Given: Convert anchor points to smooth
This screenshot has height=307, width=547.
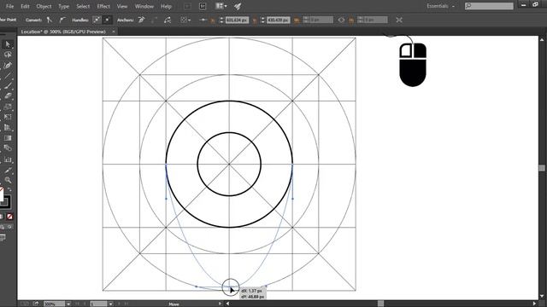Looking at the screenshot, I should (62, 20).
